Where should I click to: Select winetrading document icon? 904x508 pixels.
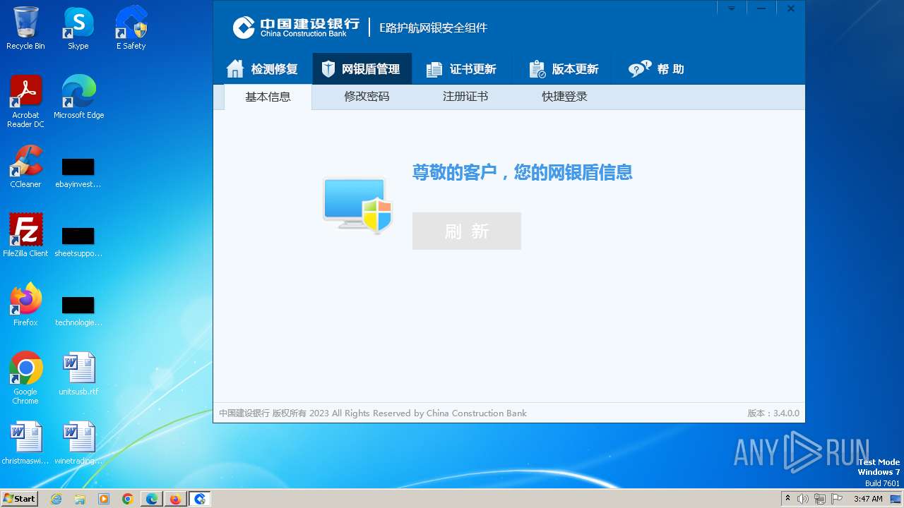tap(78, 442)
